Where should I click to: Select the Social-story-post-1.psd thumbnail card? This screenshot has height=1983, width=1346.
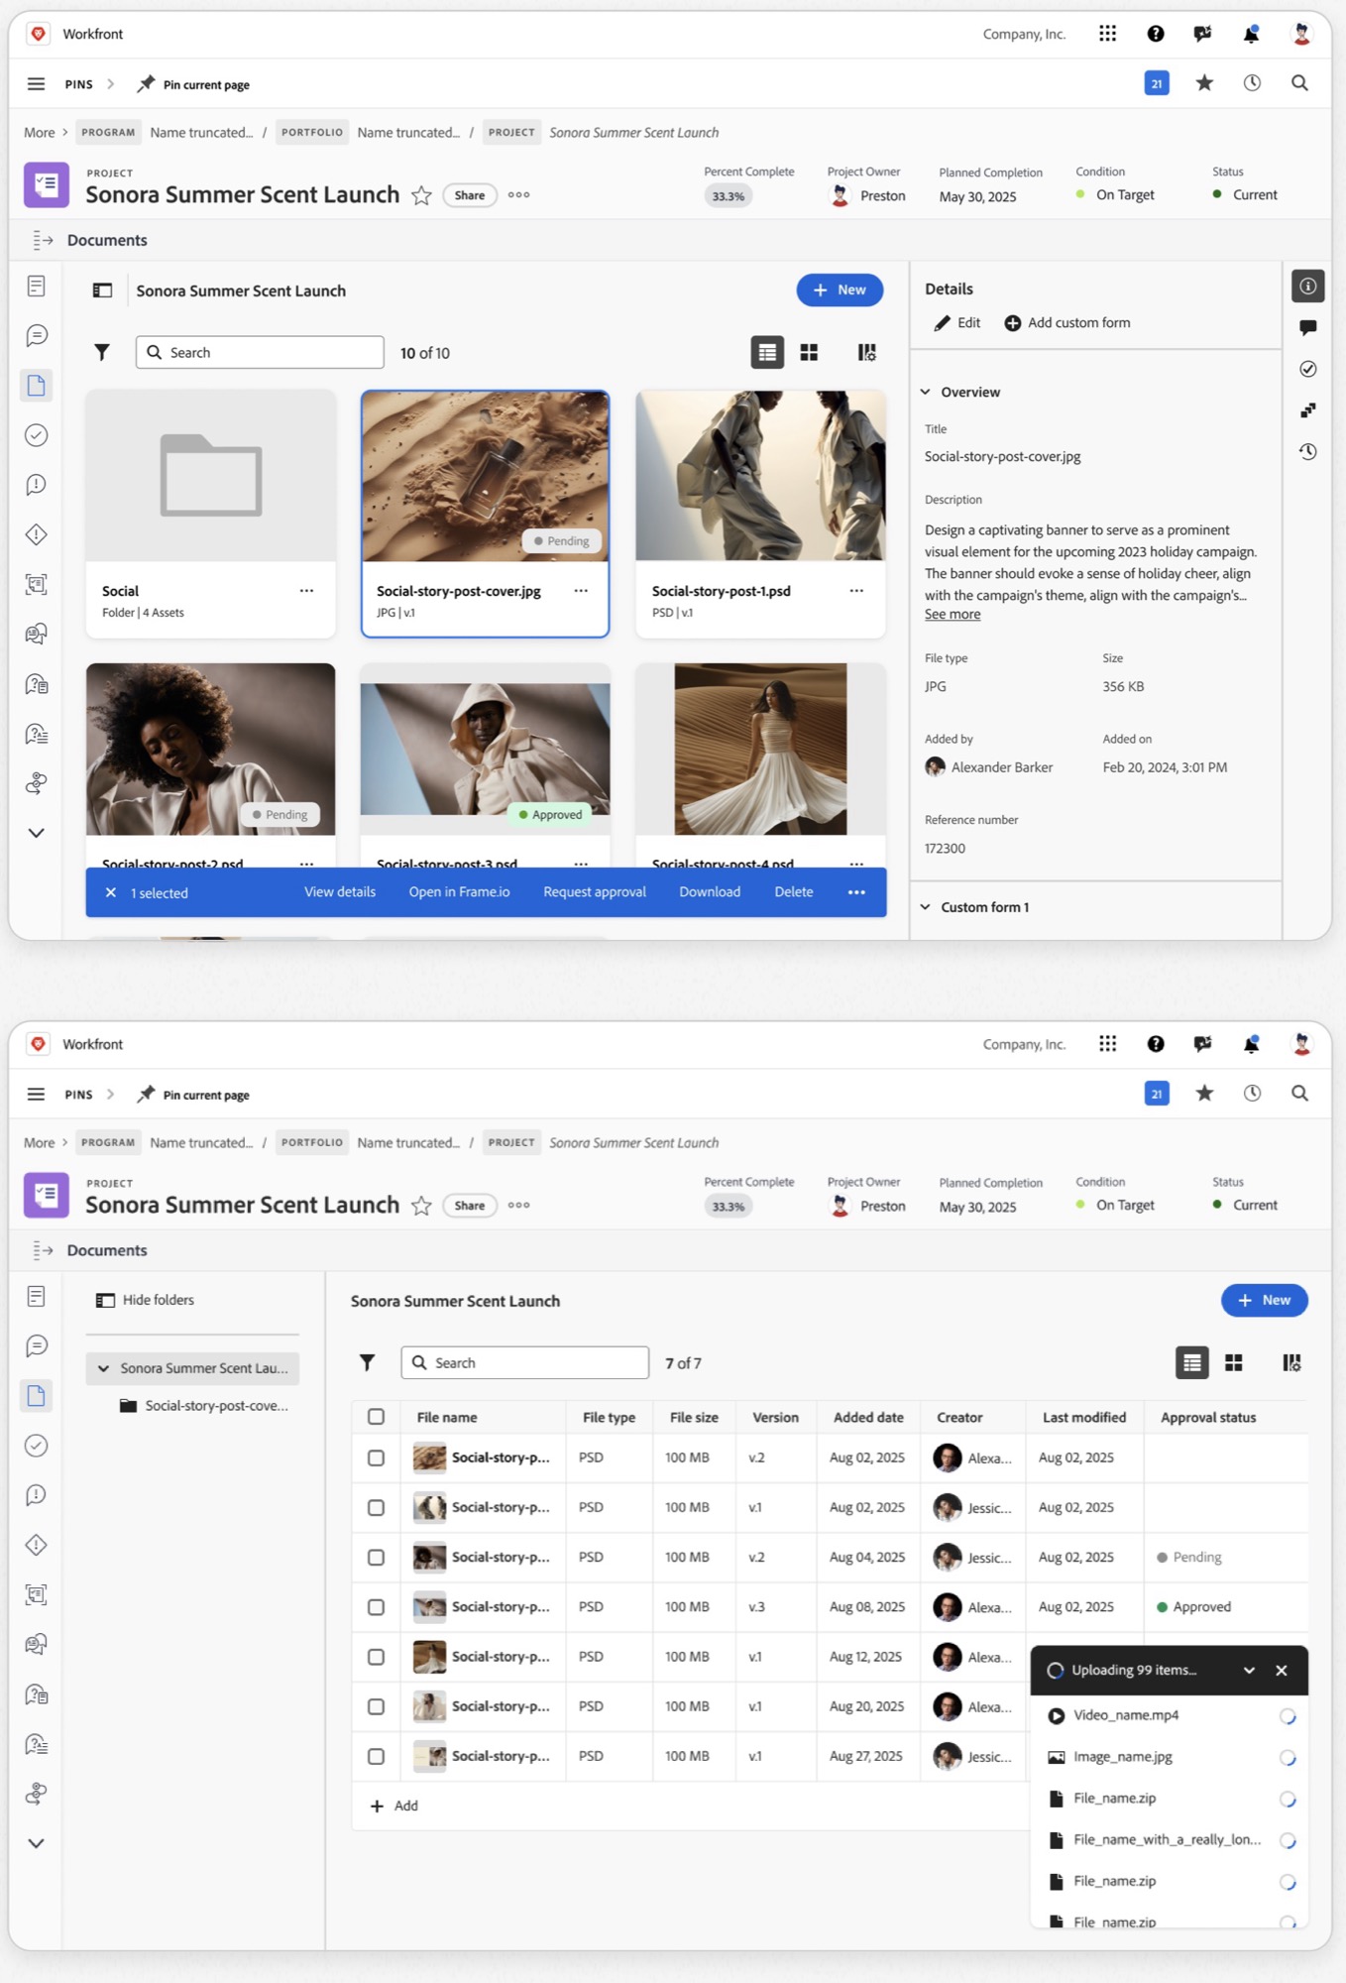pos(760,514)
